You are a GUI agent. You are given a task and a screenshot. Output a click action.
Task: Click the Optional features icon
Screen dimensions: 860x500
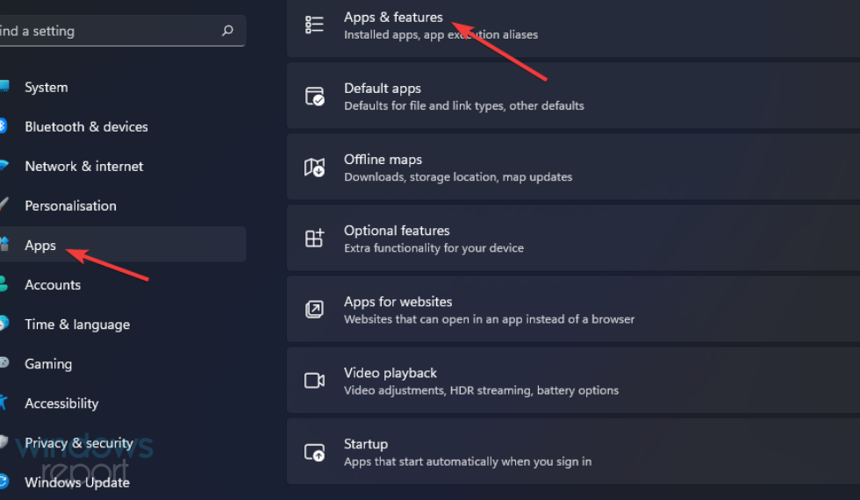[x=314, y=239]
